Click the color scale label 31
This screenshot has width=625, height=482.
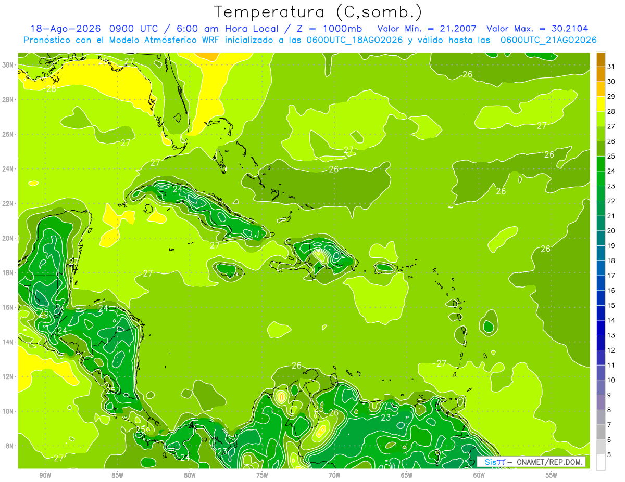pos(611,67)
